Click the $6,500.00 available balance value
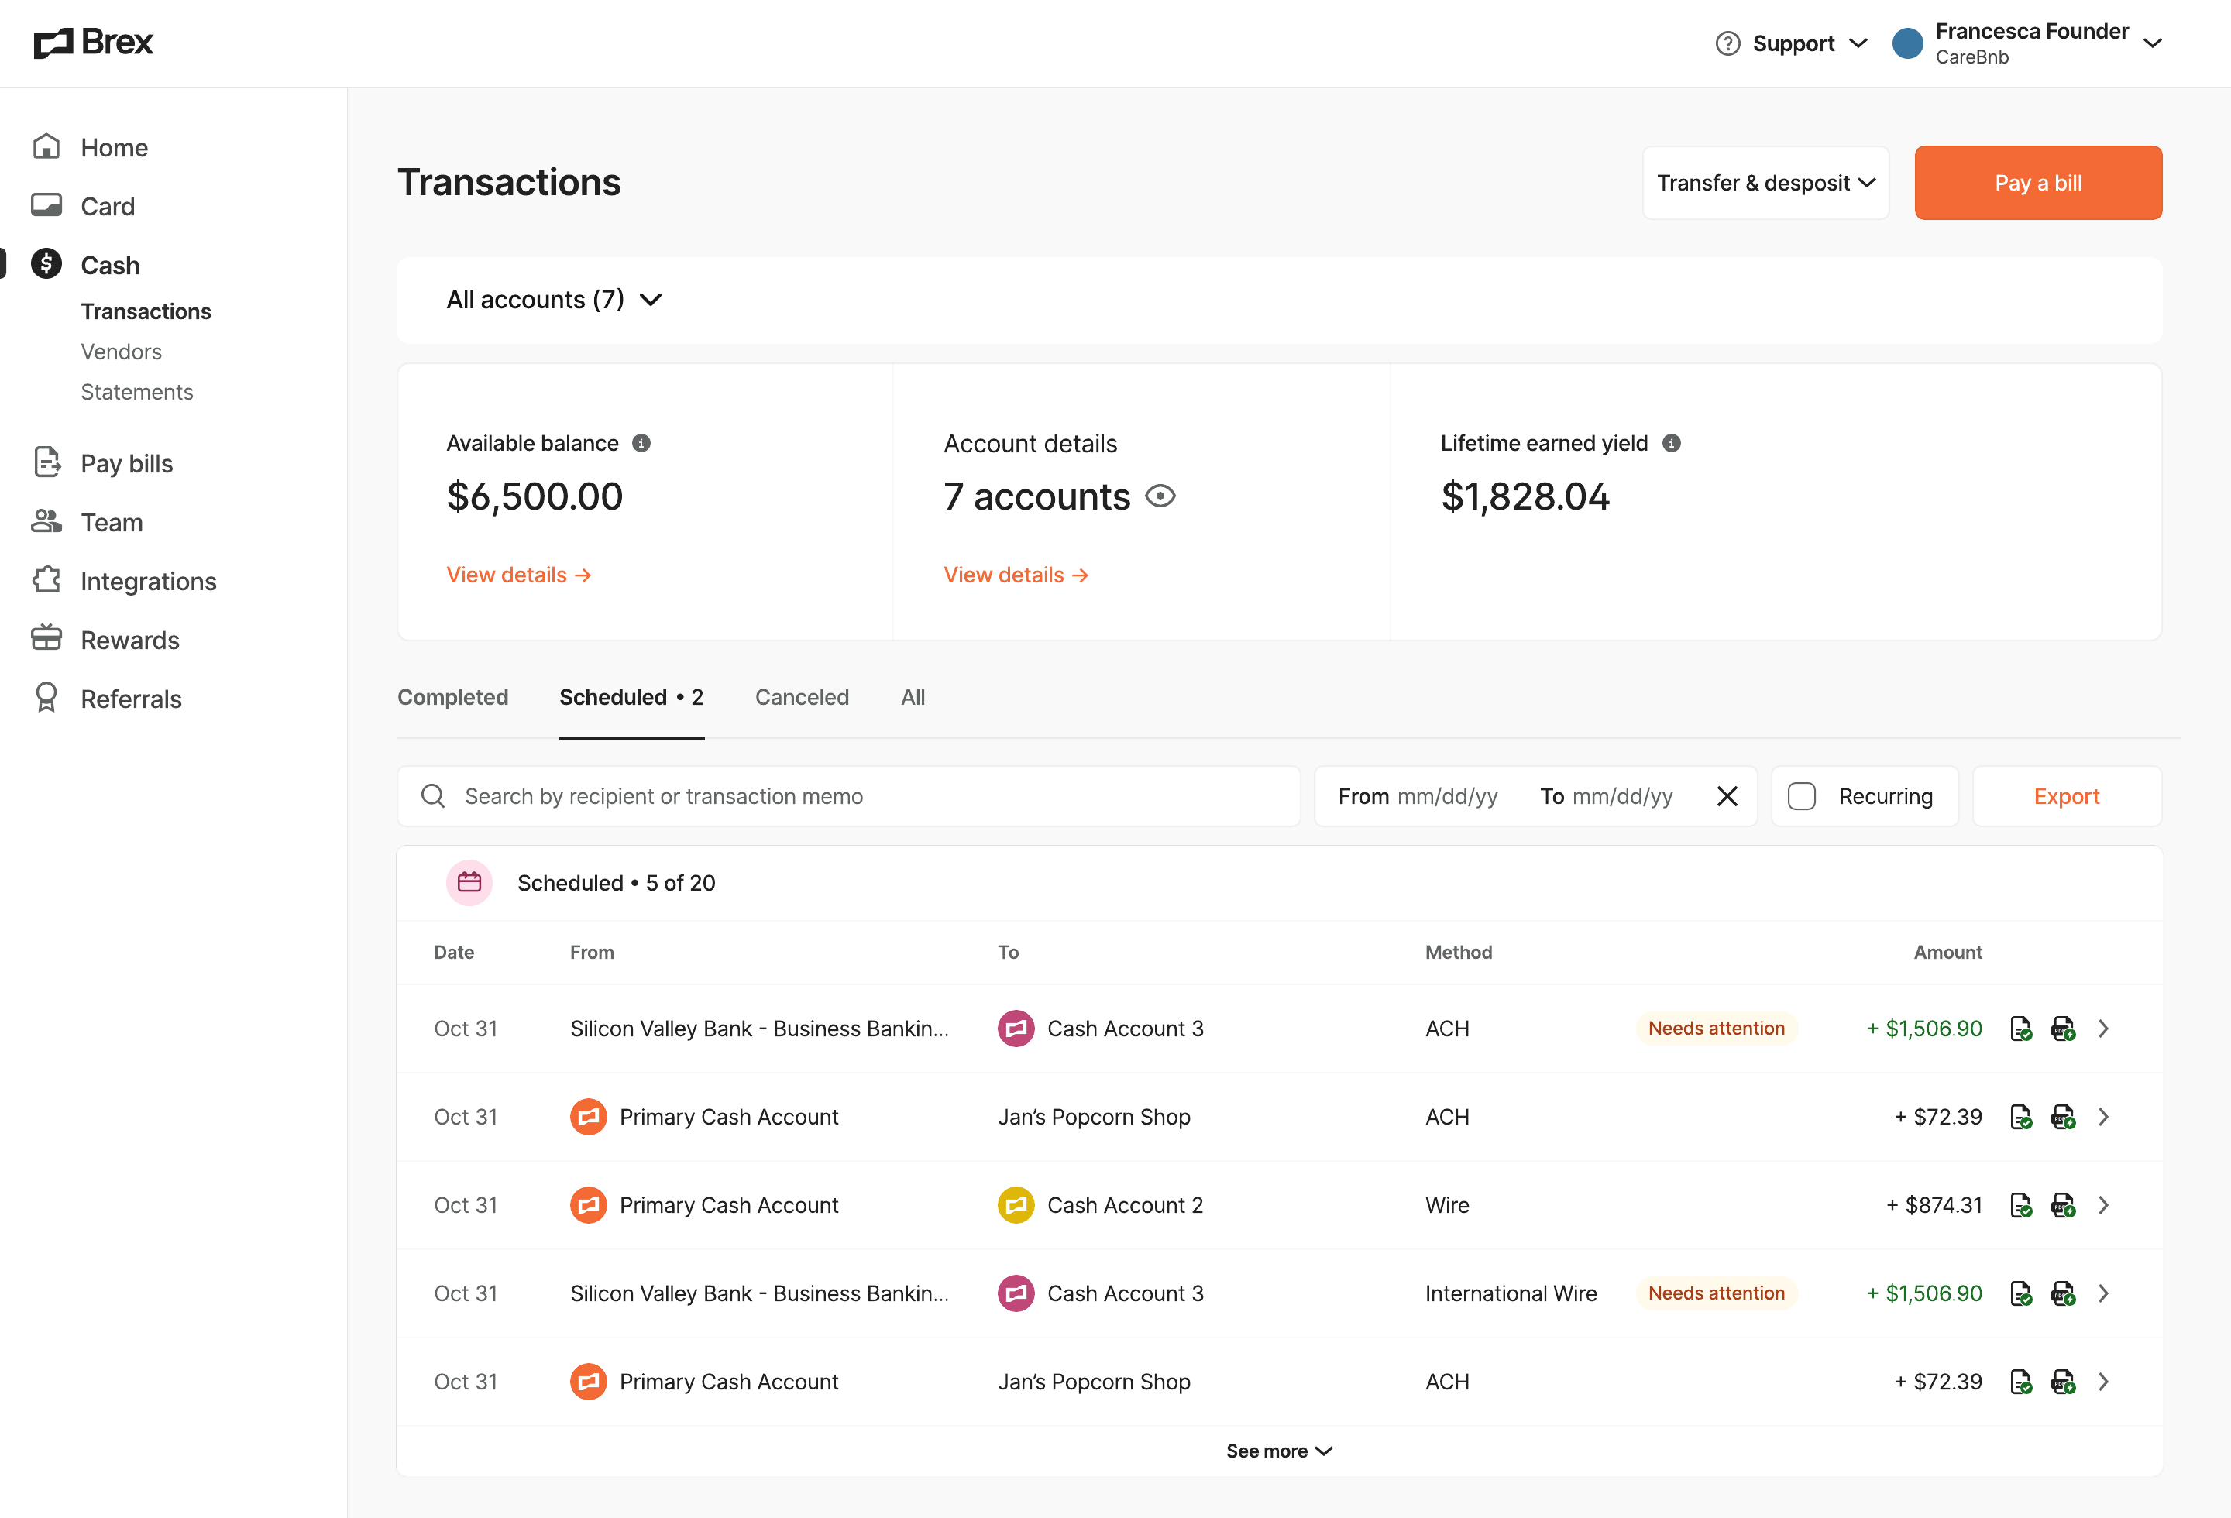 (535, 496)
